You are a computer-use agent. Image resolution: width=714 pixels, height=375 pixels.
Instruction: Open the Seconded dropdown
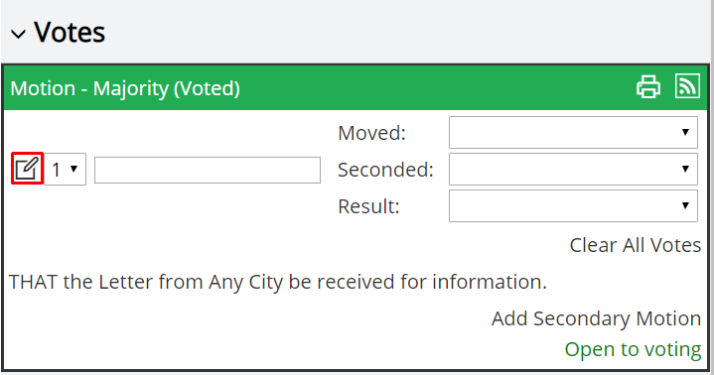573,169
